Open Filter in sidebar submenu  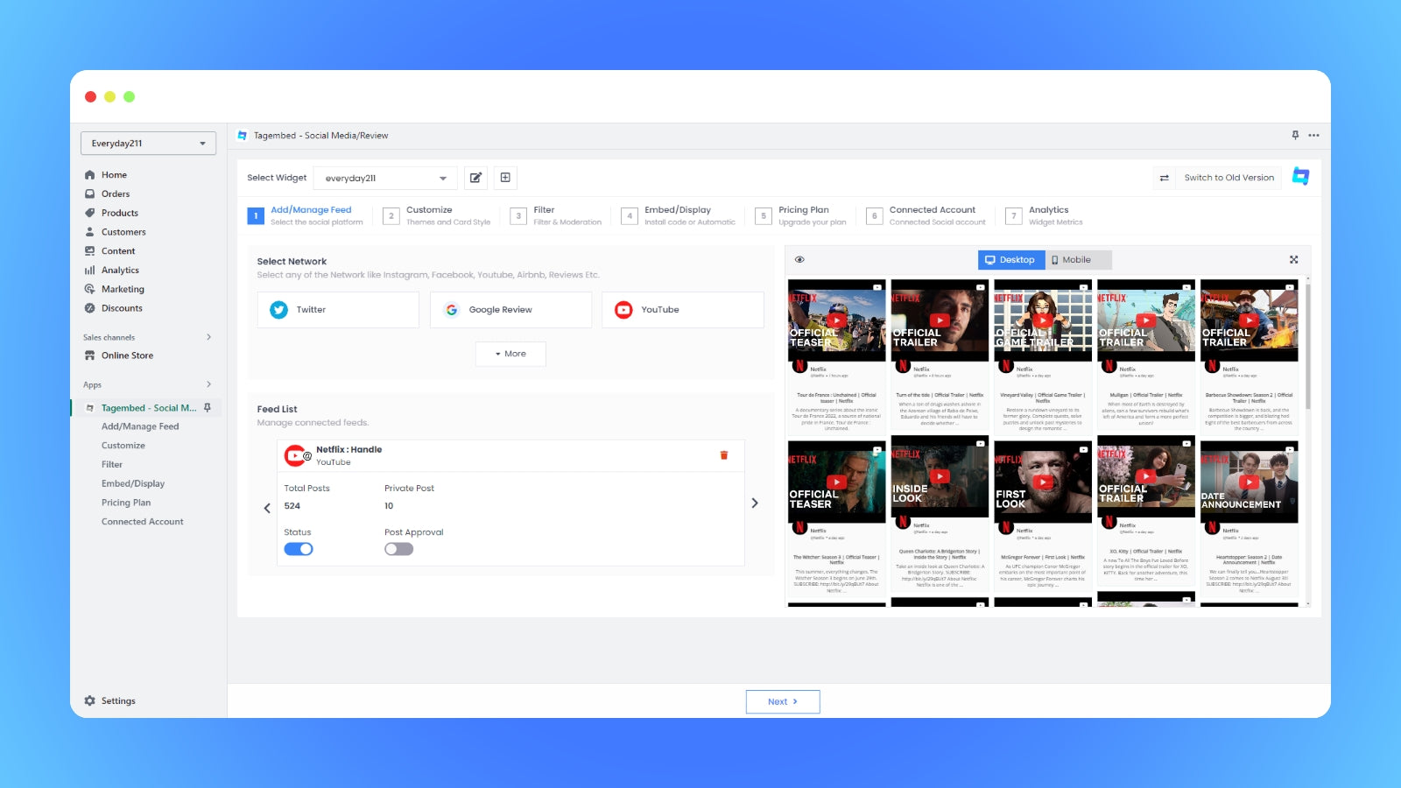tap(112, 465)
